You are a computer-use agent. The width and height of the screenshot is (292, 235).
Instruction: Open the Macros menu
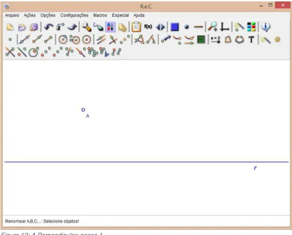(100, 15)
